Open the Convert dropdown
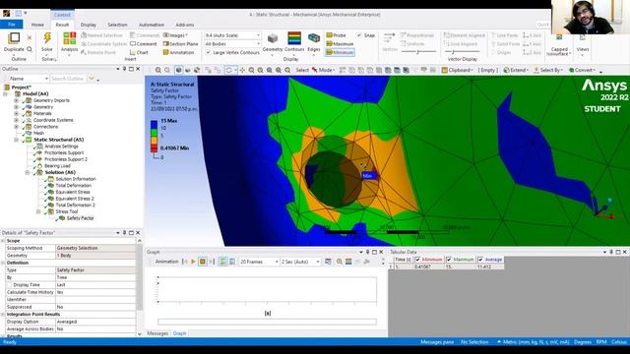630x354 pixels. click(583, 70)
